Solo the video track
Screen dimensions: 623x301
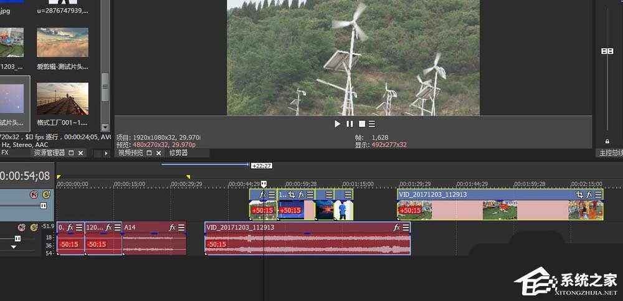point(45,194)
